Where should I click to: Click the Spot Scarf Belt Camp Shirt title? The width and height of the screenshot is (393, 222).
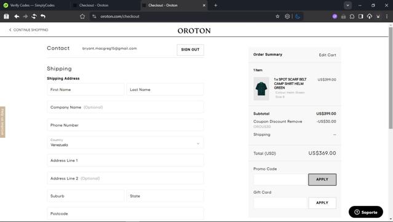tap(290, 84)
